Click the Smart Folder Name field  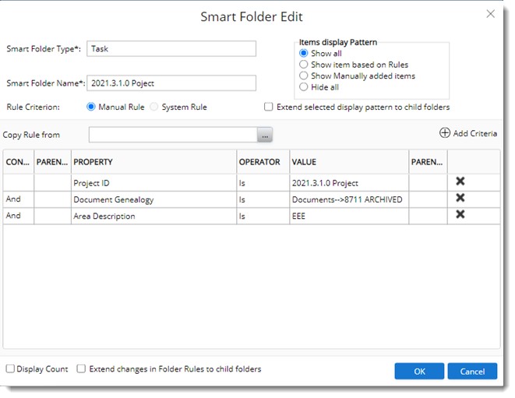pyautogui.click(x=171, y=83)
